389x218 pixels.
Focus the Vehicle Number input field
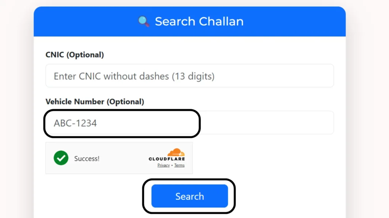[189, 123]
